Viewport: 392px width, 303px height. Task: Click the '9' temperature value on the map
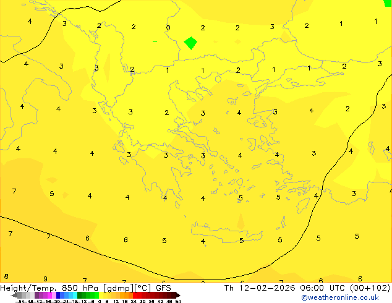click(45, 279)
